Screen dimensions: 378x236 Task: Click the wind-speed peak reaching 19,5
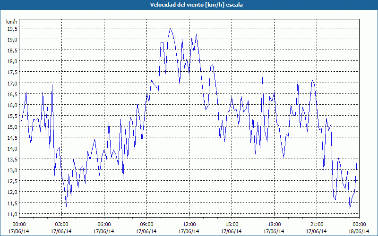click(170, 28)
